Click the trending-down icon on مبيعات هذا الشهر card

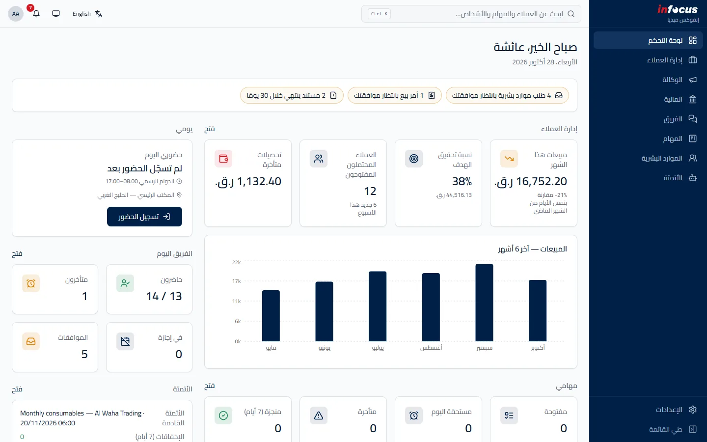[509, 159]
